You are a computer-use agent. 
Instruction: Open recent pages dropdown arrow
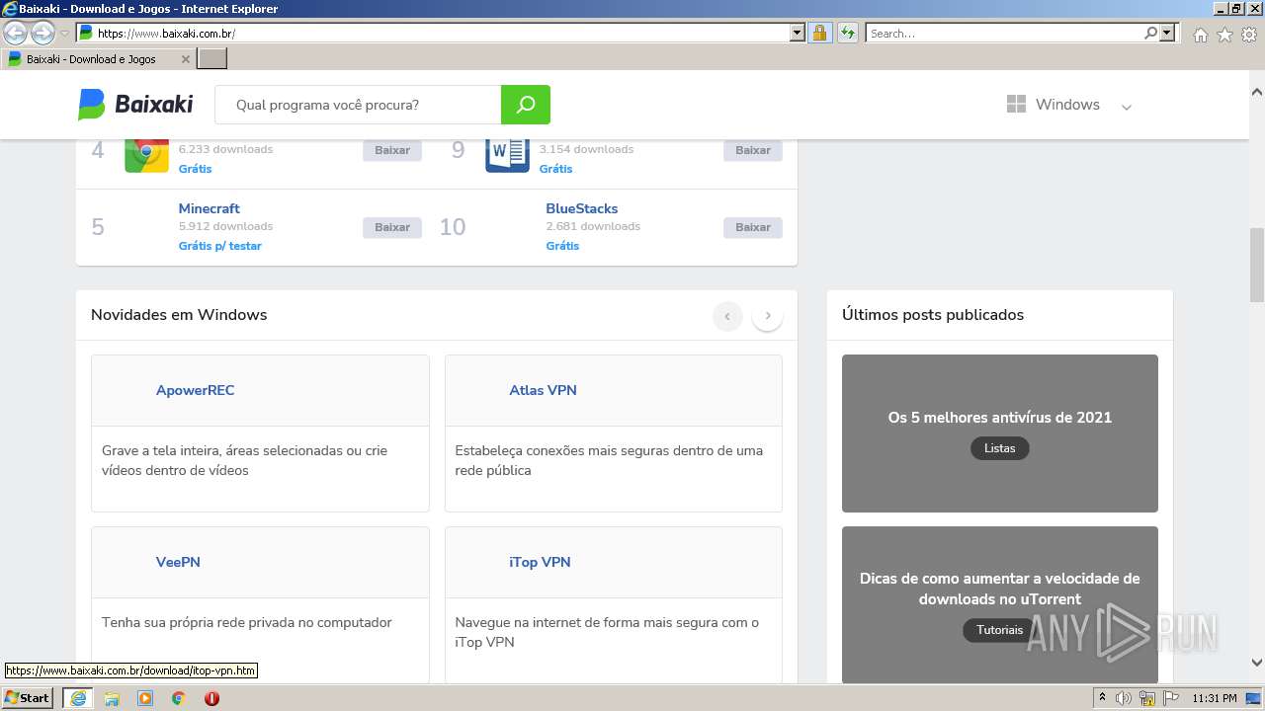(x=64, y=34)
